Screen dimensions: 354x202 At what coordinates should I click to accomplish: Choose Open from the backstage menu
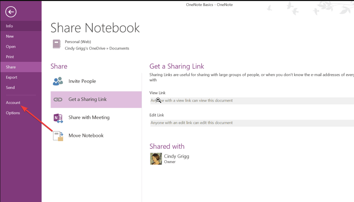pos(21,46)
